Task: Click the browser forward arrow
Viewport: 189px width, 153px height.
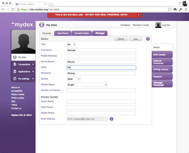Action: (x=8, y=9)
